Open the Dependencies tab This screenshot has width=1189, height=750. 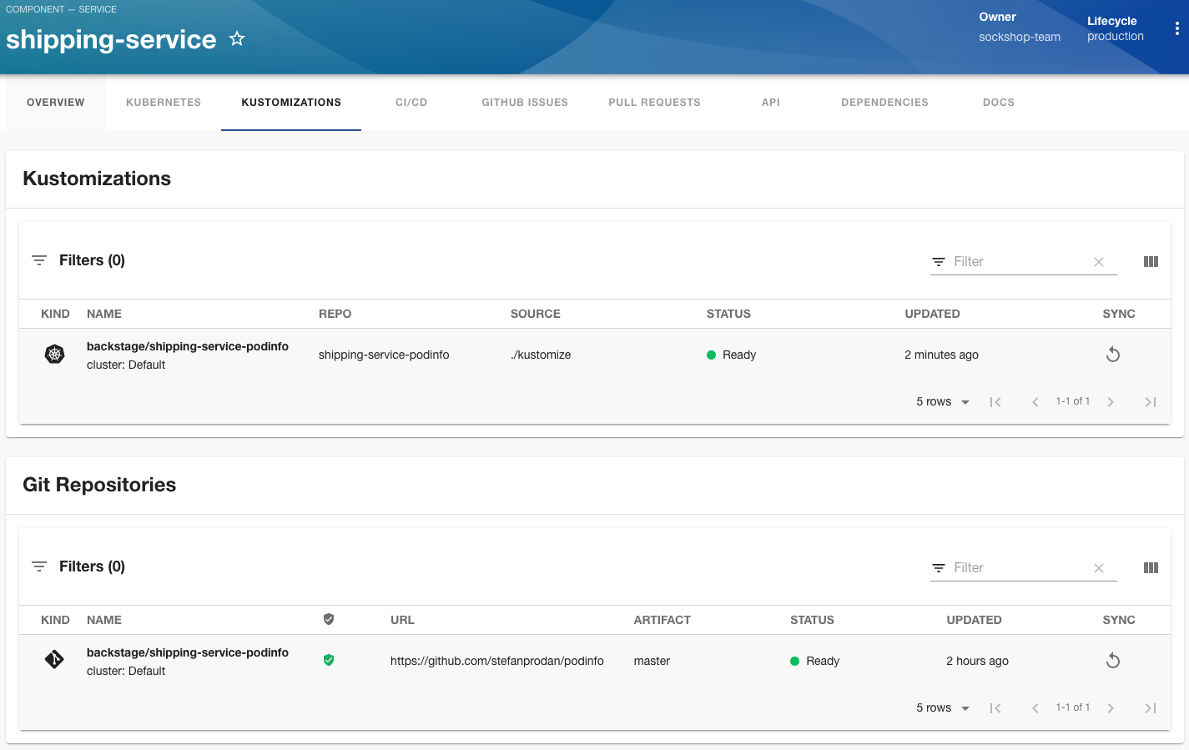pyautogui.click(x=884, y=103)
